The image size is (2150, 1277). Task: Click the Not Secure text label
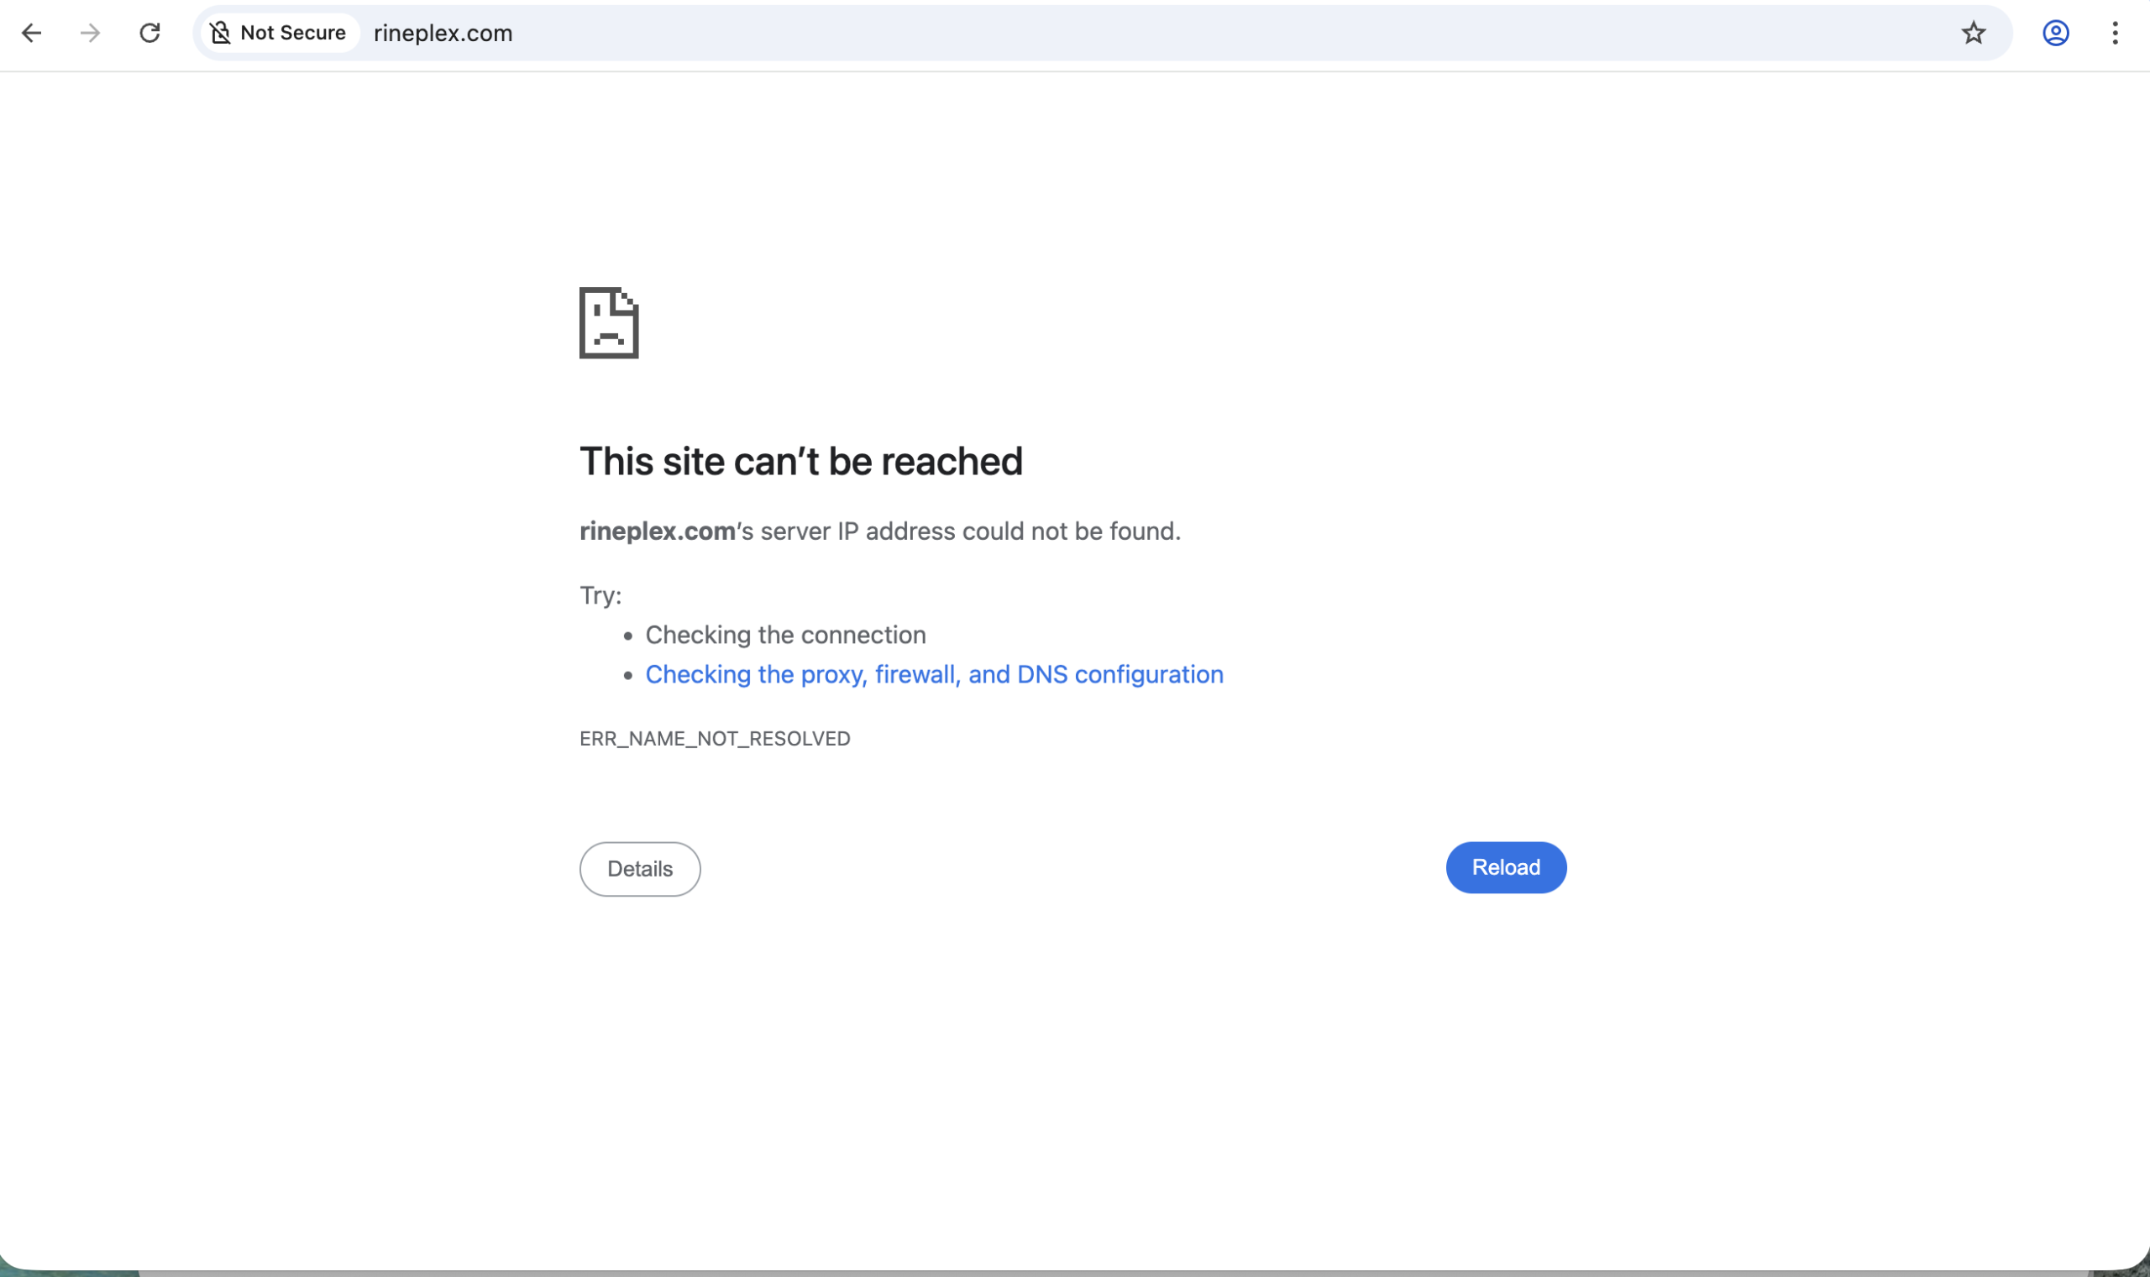(292, 33)
